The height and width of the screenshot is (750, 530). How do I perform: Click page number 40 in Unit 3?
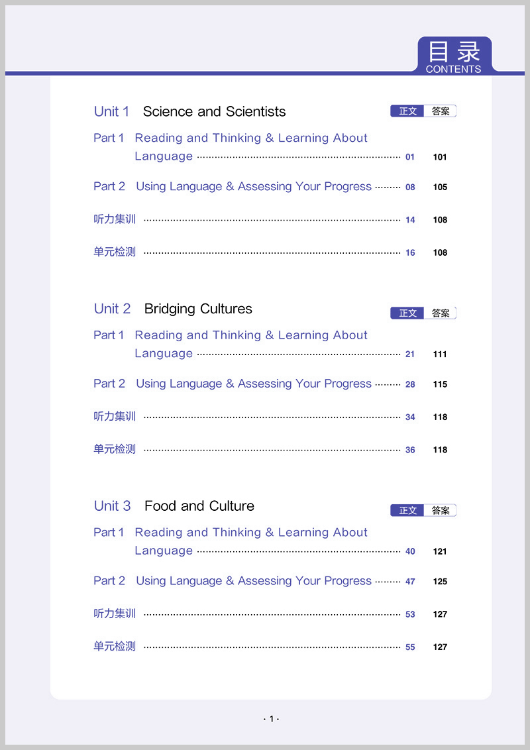[410, 551]
